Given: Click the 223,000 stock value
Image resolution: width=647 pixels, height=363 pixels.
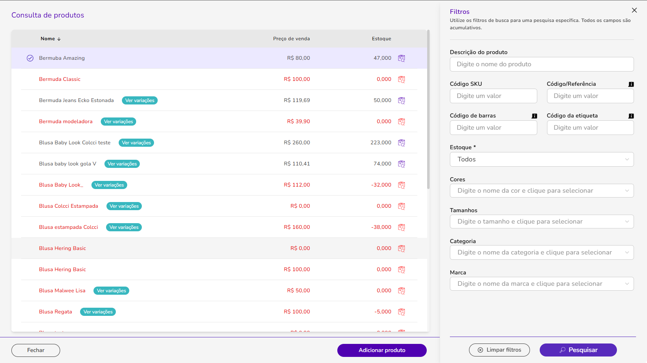Looking at the screenshot, I should pyautogui.click(x=381, y=143).
